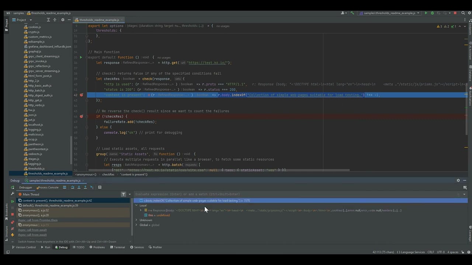The width and height of the screenshot is (472, 265).
Task: Open thresholds.js in project tree
Action: (36, 169)
